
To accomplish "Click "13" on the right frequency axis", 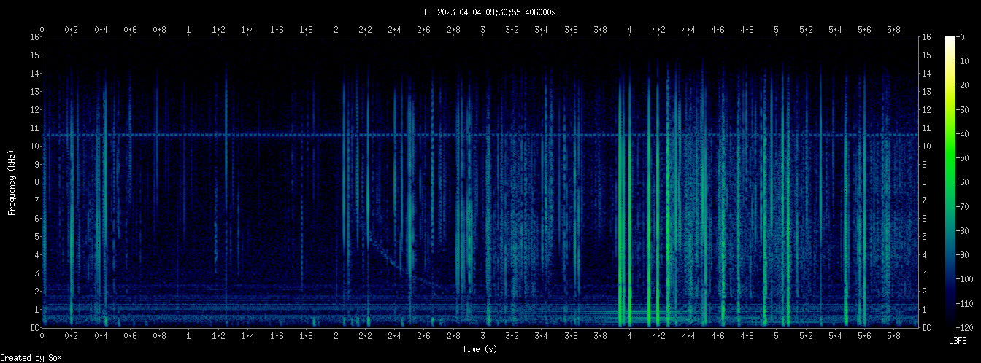I will click(926, 92).
